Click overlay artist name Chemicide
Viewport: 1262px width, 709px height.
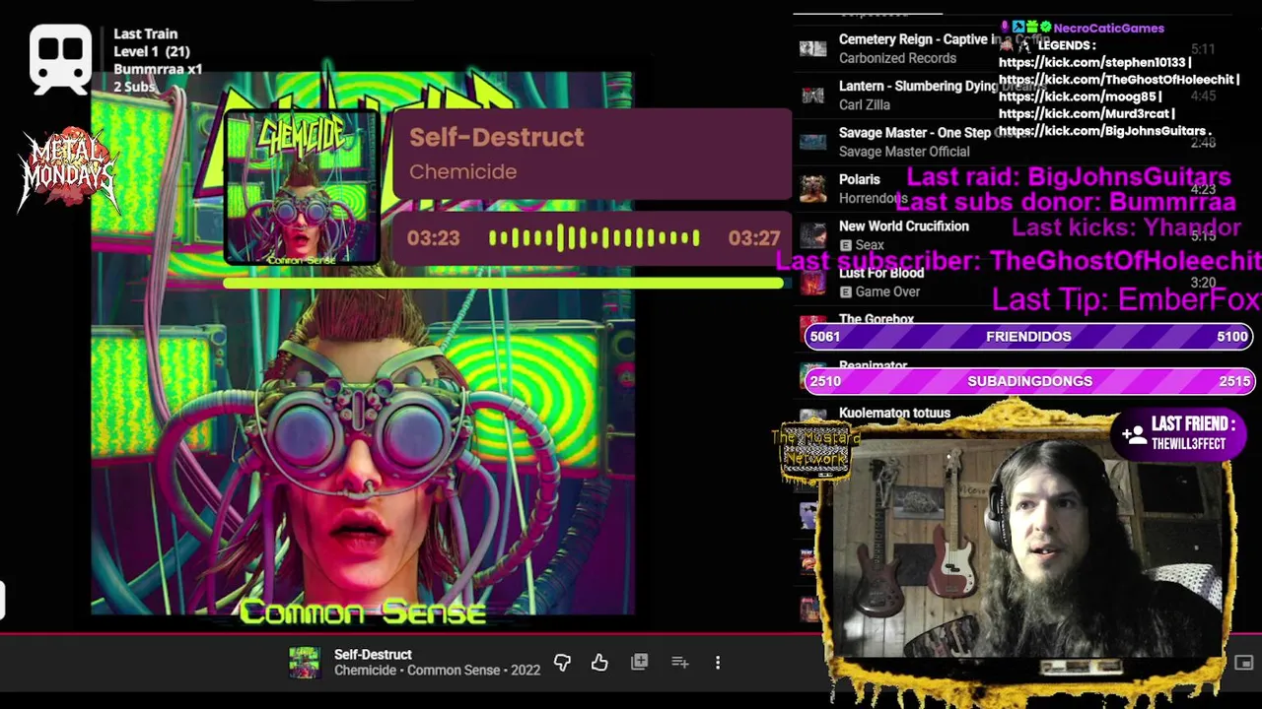[462, 171]
